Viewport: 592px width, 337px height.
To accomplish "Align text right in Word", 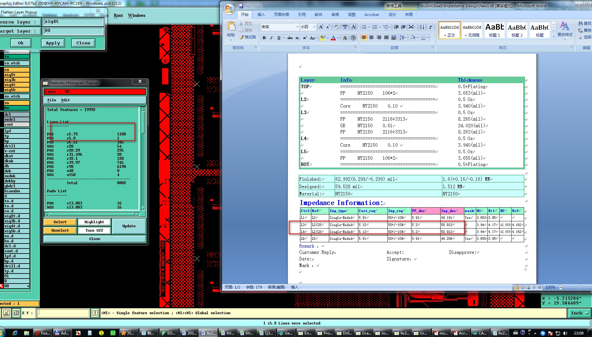I will (x=379, y=38).
